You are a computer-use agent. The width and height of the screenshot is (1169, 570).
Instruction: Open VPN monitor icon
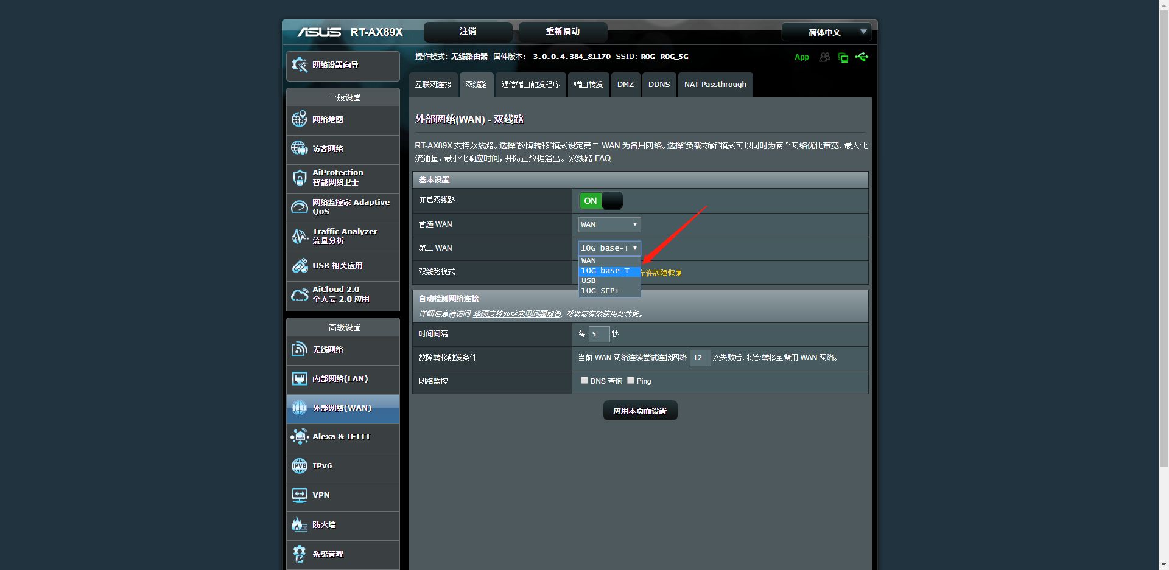click(299, 495)
